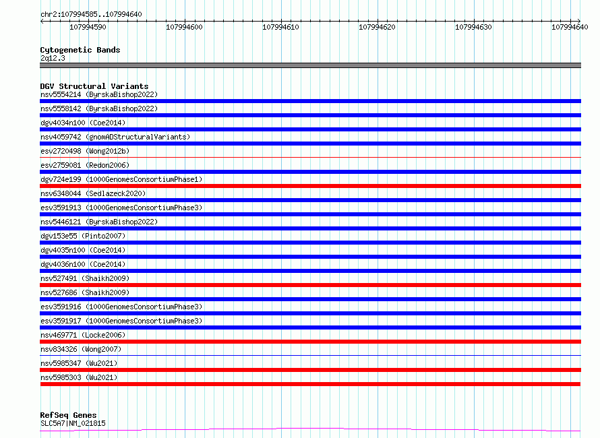
Task: Click the DGV Structural Variants track heading
Action: coord(94,86)
